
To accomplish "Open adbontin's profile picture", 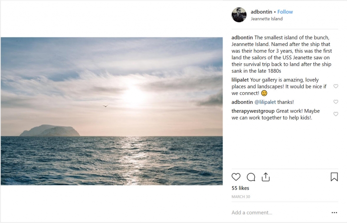I will (239, 15).
